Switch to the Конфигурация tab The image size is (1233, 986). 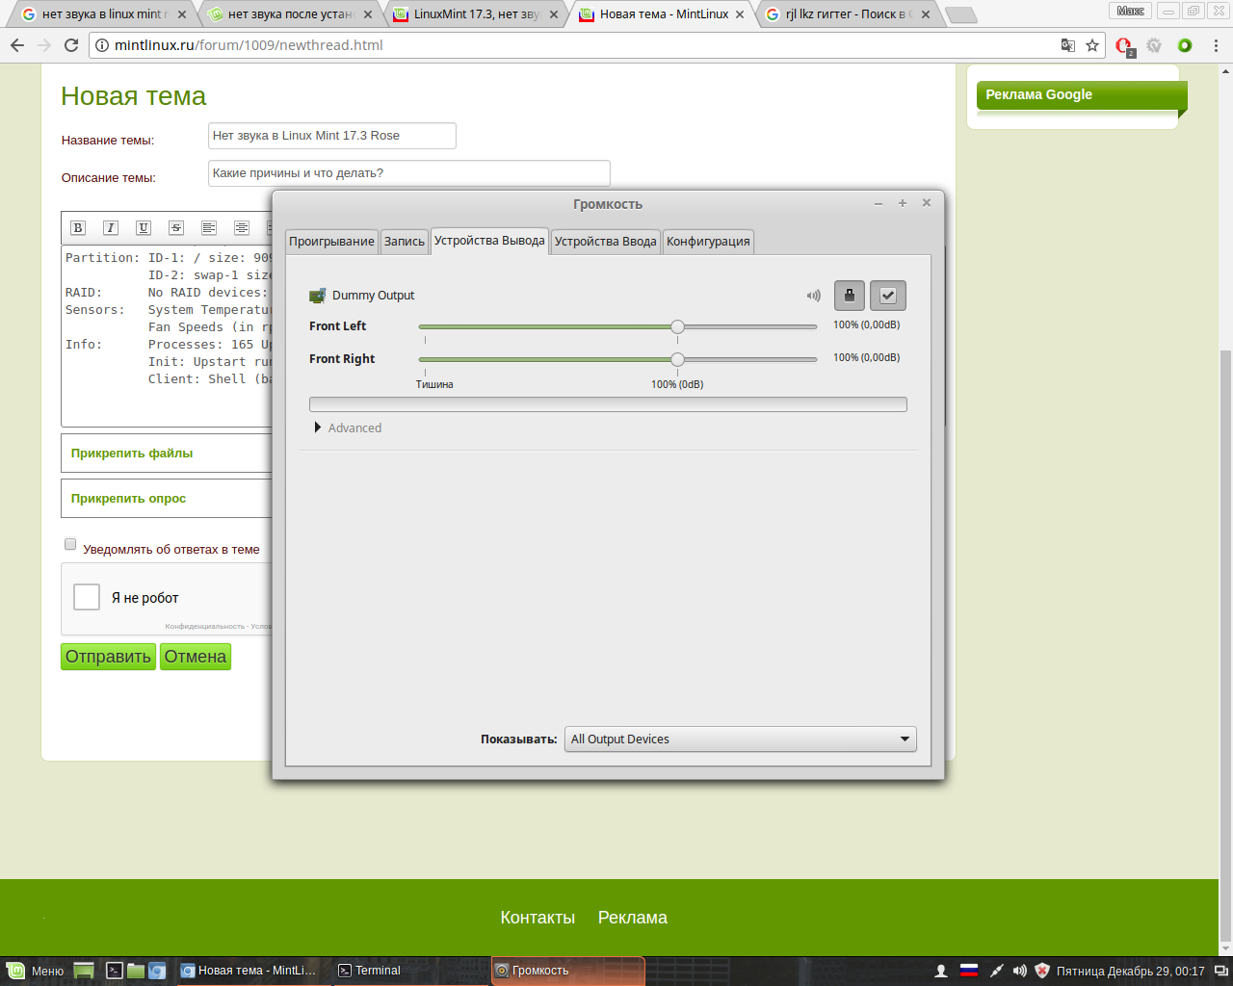pyautogui.click(x=708, y=242)
